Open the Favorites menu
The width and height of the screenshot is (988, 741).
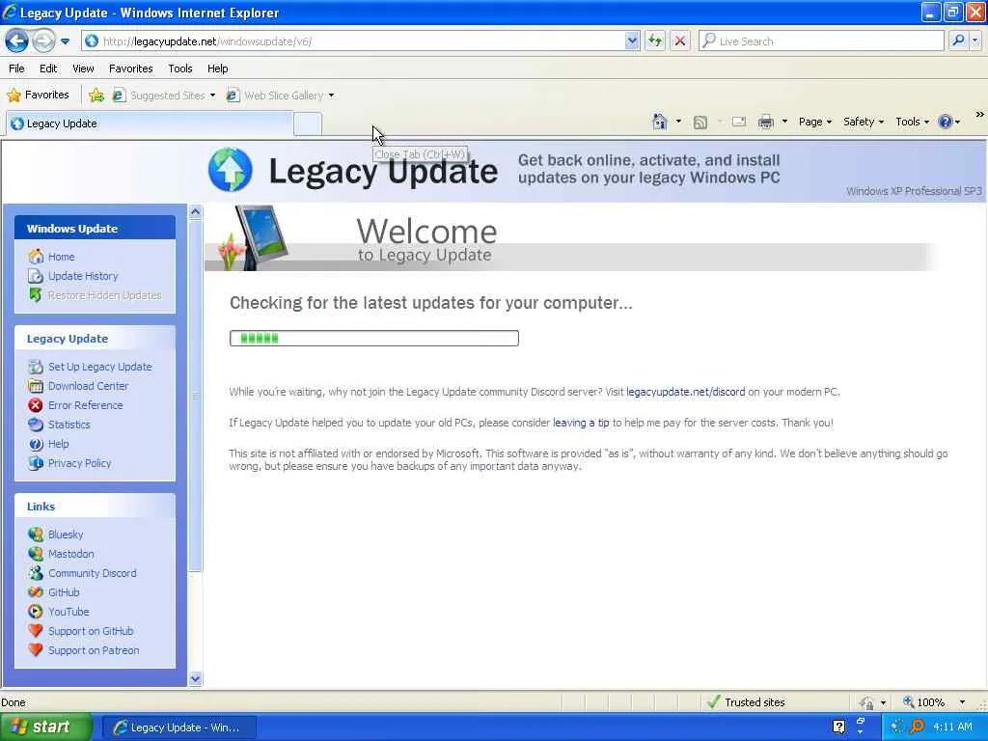click(130, 69)
